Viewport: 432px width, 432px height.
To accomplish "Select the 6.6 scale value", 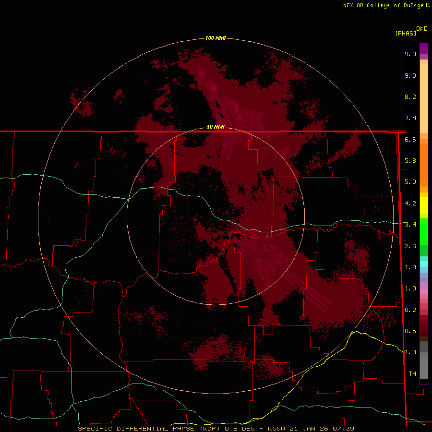I will click(x=410, y=139).
